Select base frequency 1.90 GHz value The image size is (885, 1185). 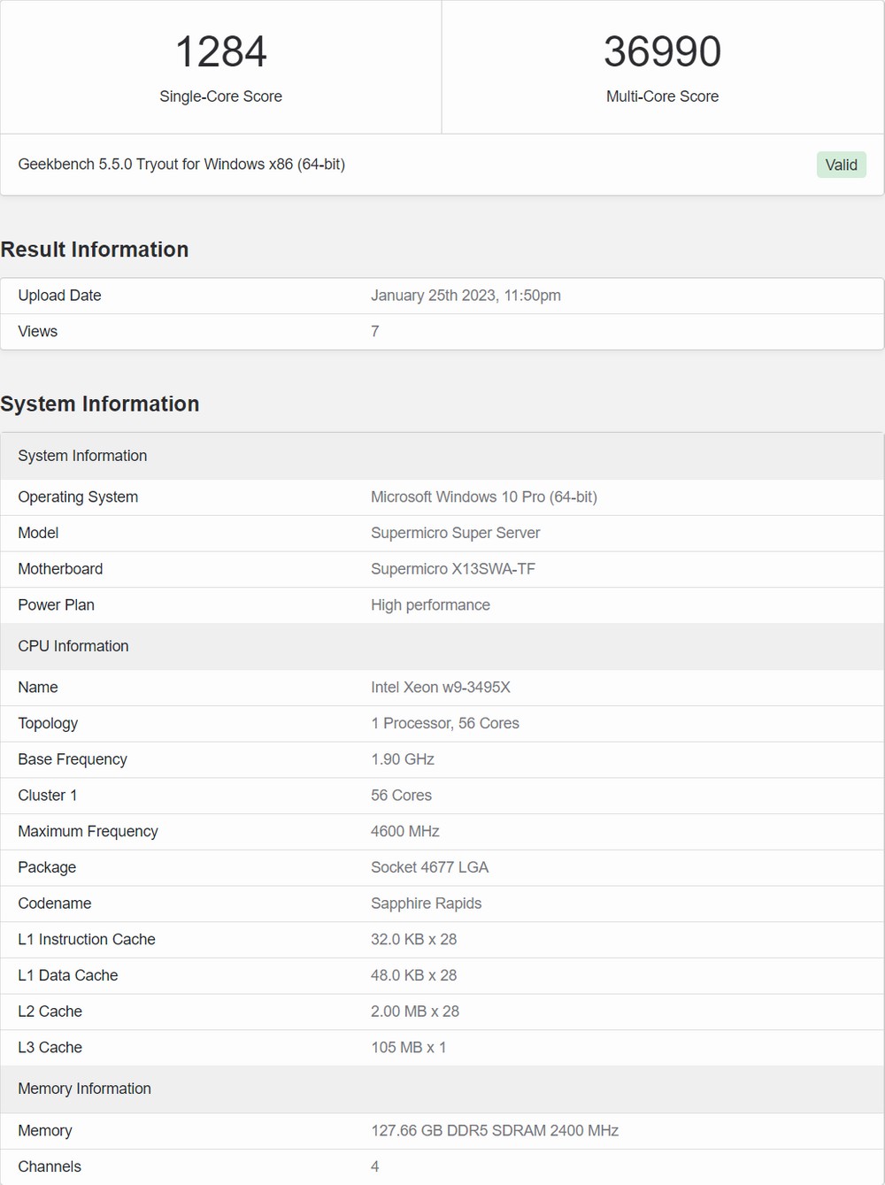pyautogui.click(x=403, y=759)
